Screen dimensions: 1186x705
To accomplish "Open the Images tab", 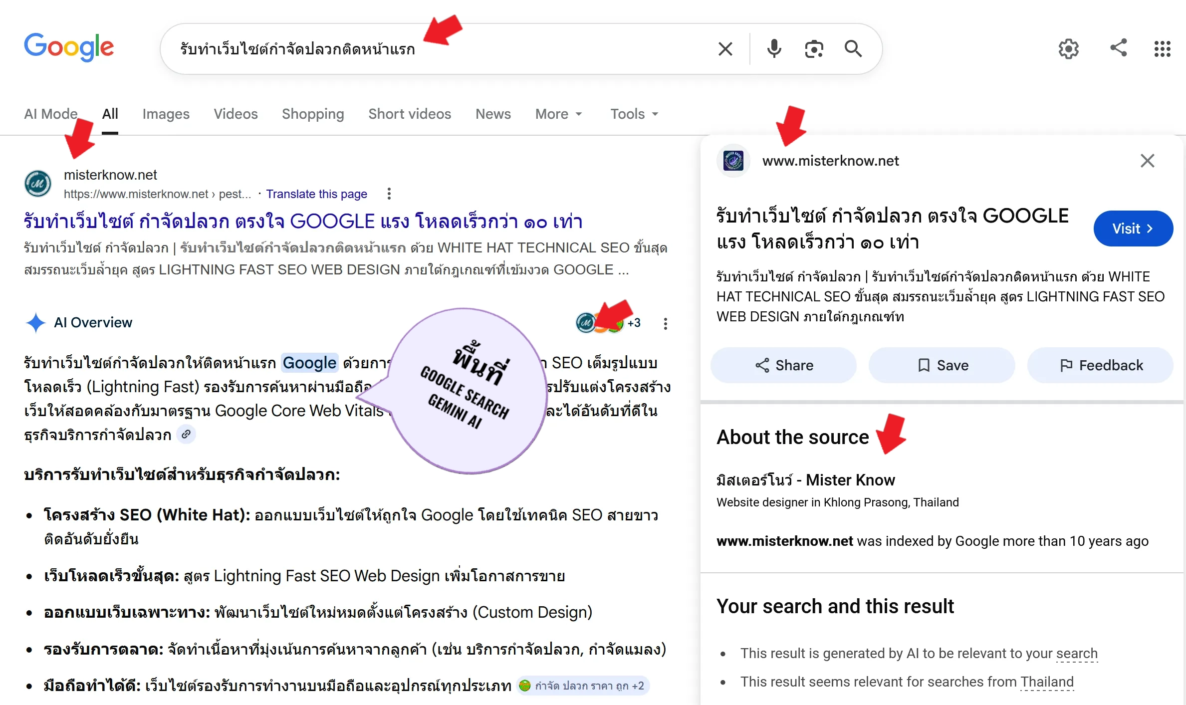I will point(166,114).
